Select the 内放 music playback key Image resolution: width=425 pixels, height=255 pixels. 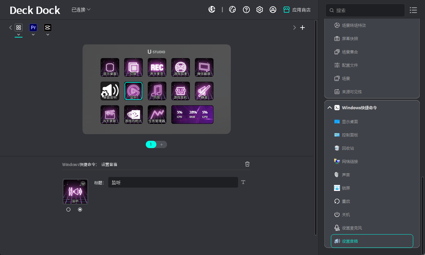point(157,91)
